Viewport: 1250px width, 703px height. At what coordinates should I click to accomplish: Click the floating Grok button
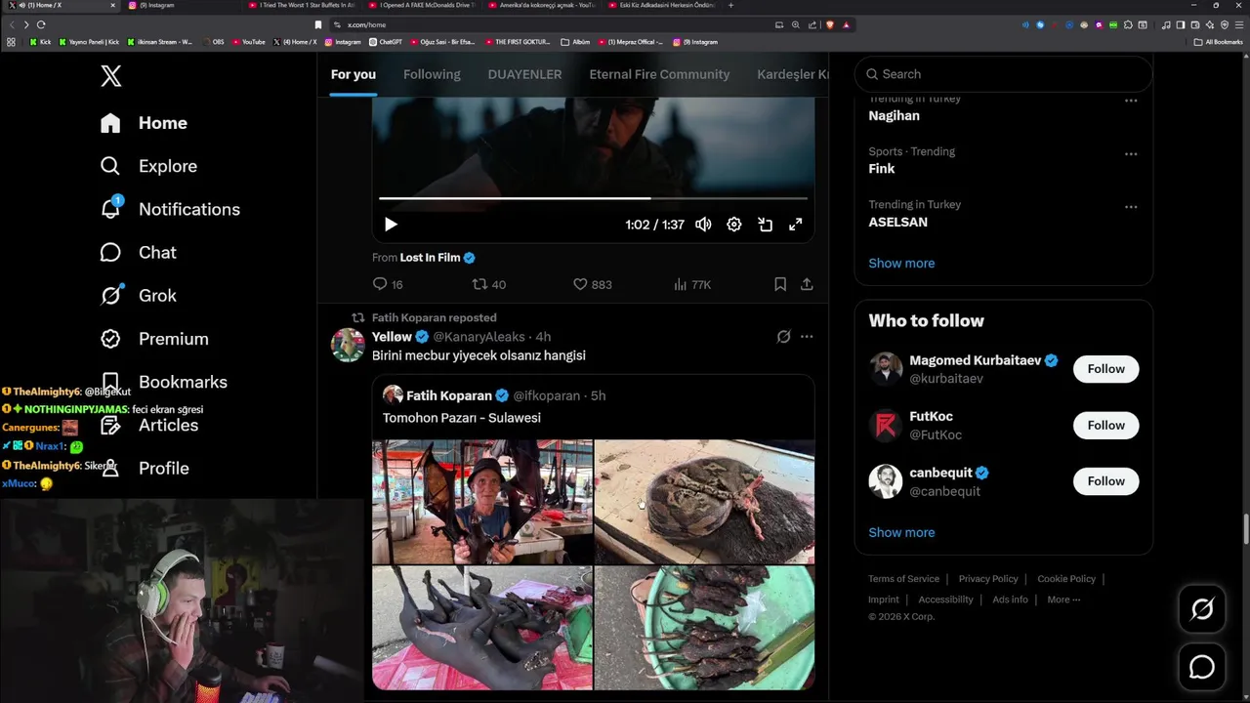pyautogui.click(x=1202, y=609)
